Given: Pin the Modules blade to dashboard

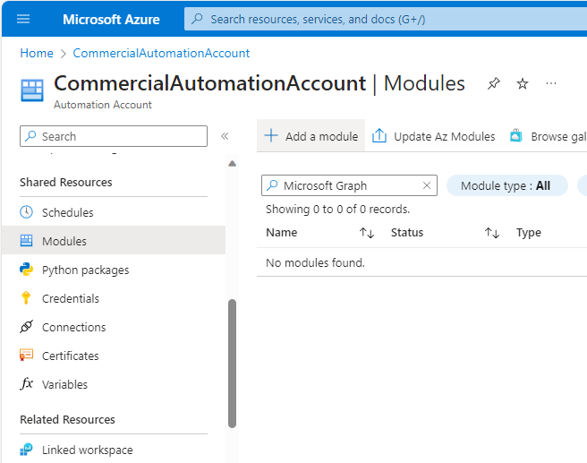Looking at the screenshot, I should pos(493,83).
